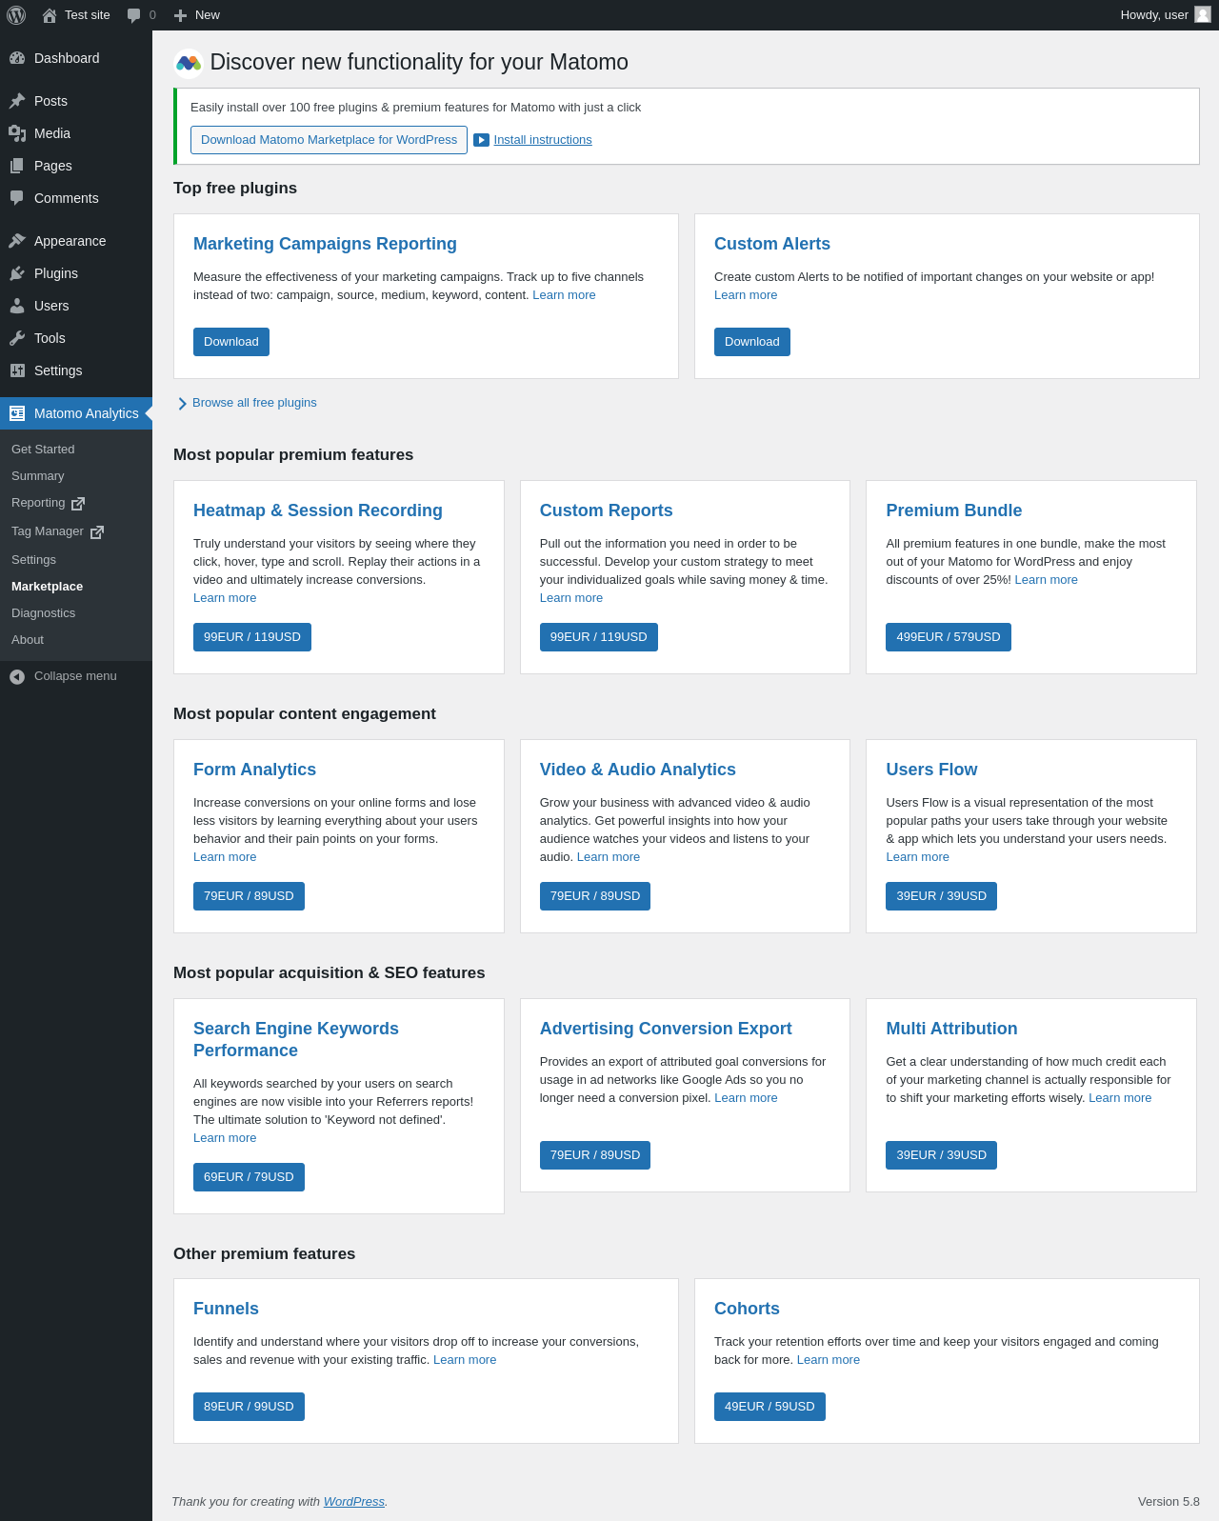
Task: Open the About submenu item
Action: click(x=28, y=640)
